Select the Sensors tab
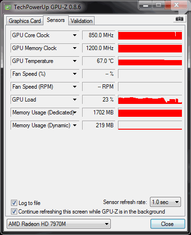 [x=56, y=20]
